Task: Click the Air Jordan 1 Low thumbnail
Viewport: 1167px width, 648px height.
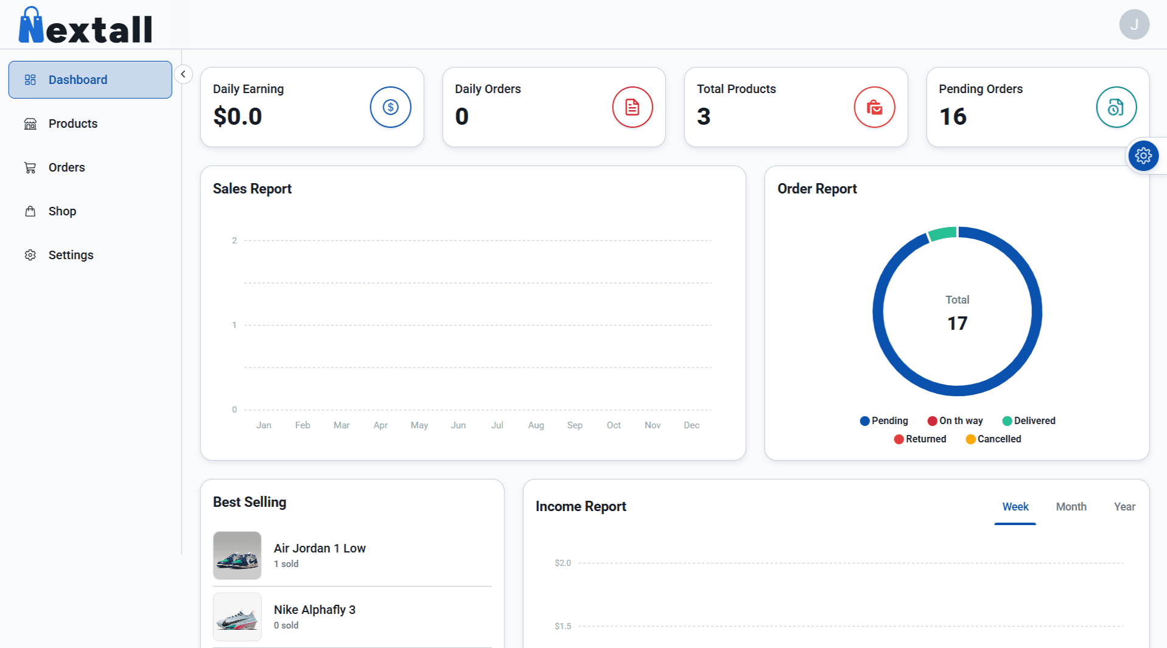Action: (x=237, y=556)
